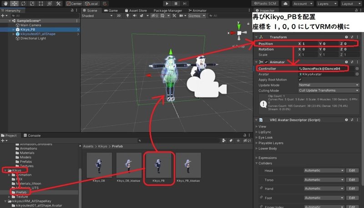The height and width of the screenshot is (208, 364).
Task: Edit the Hand collider
Action: [x=352, y=188]
